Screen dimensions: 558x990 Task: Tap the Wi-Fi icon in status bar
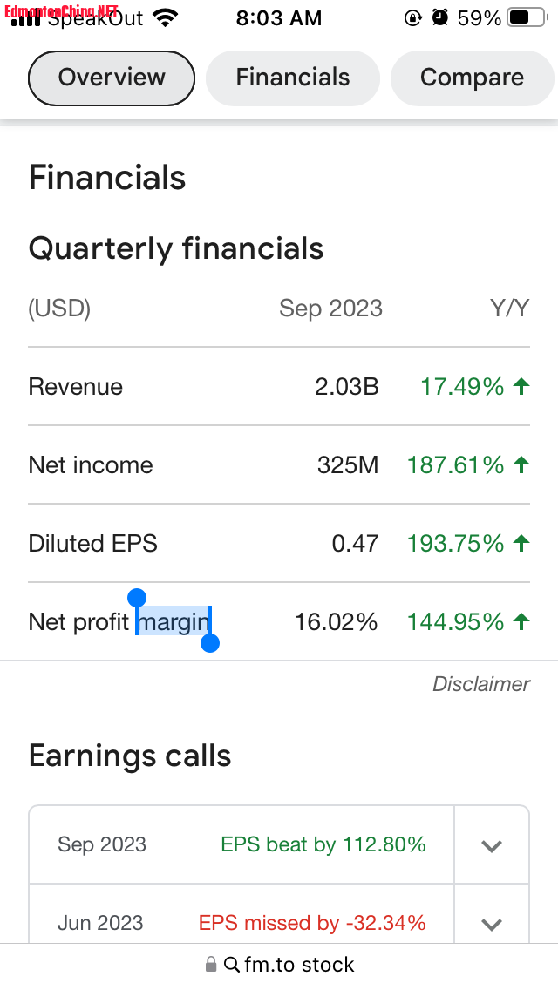tap(165, 17)
